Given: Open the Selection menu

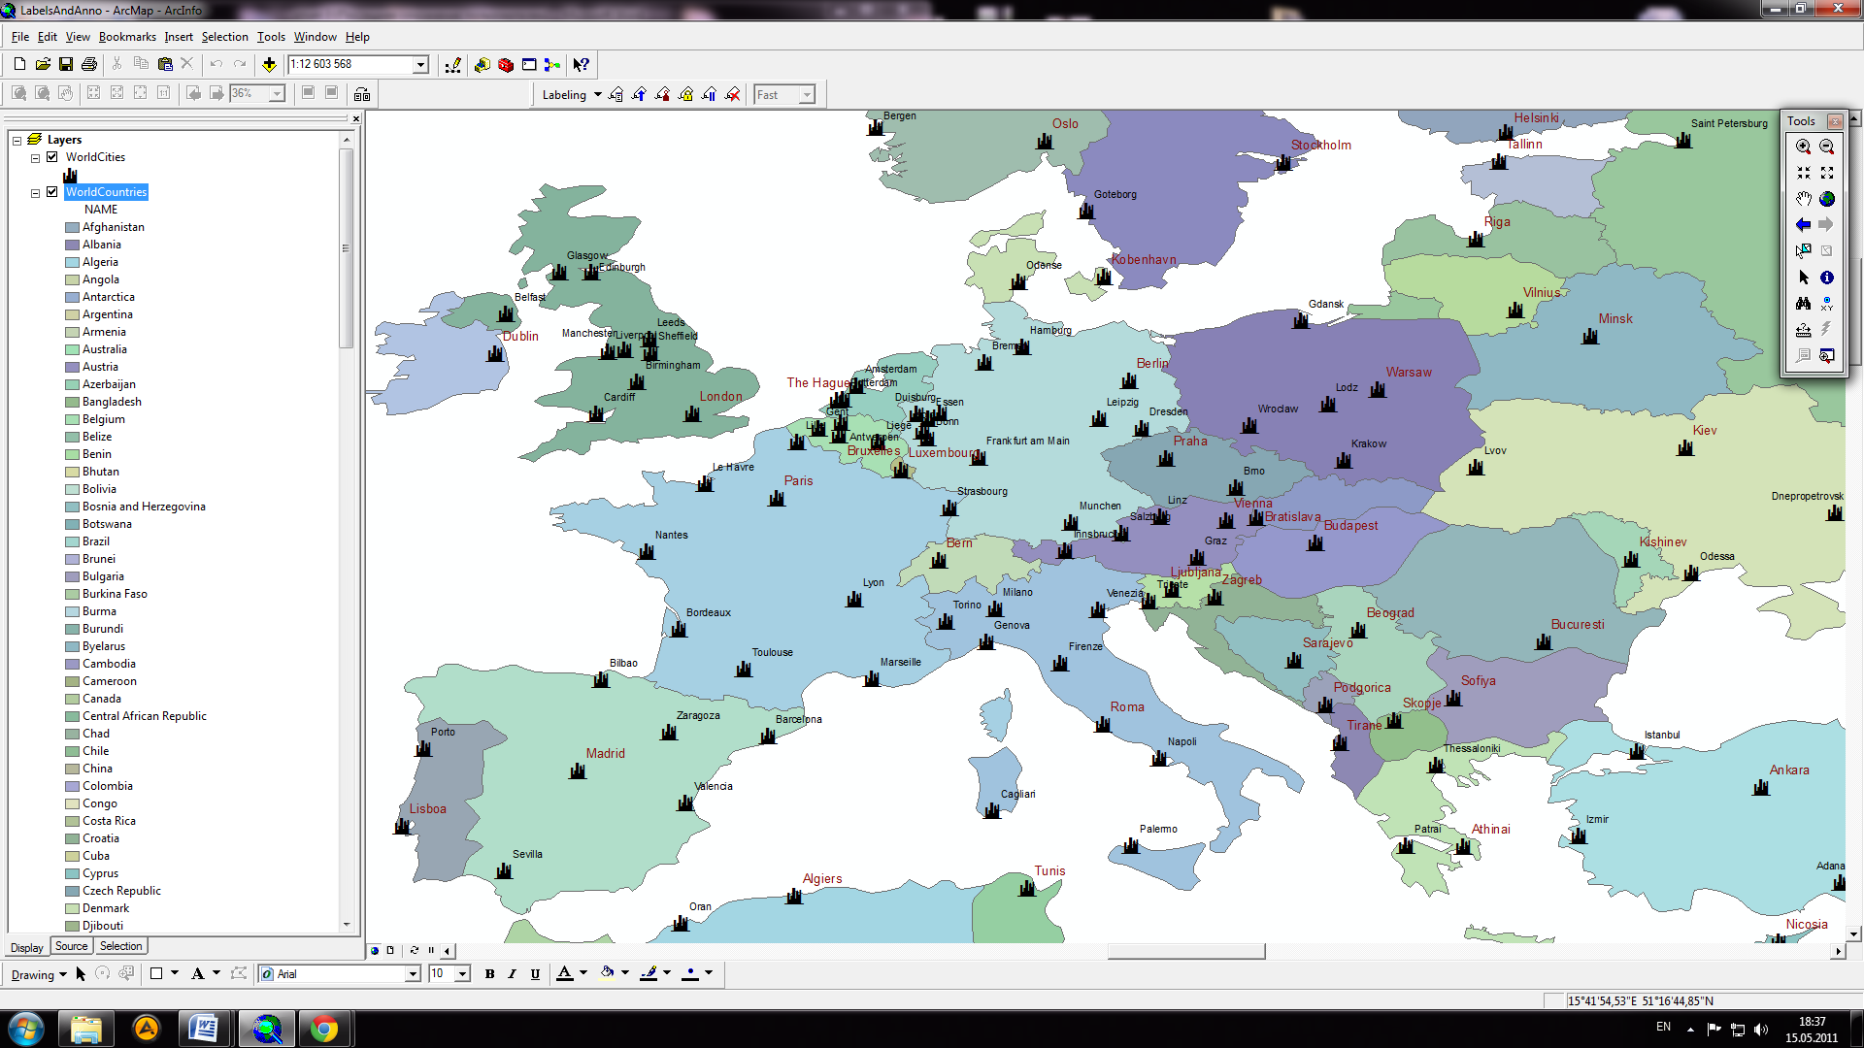Looking at the screenshot, I should click(x=225, y=37).
